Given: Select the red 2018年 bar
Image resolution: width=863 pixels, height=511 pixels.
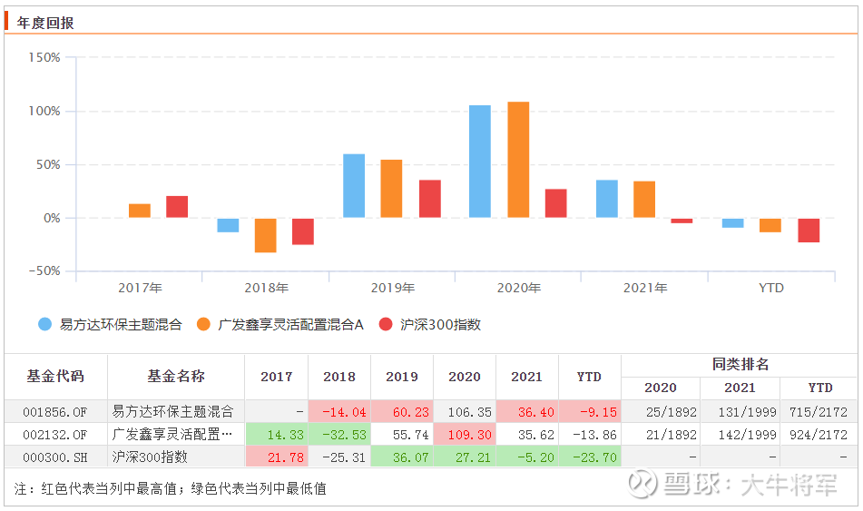Looking at the screenshot, I should (303, 231).
